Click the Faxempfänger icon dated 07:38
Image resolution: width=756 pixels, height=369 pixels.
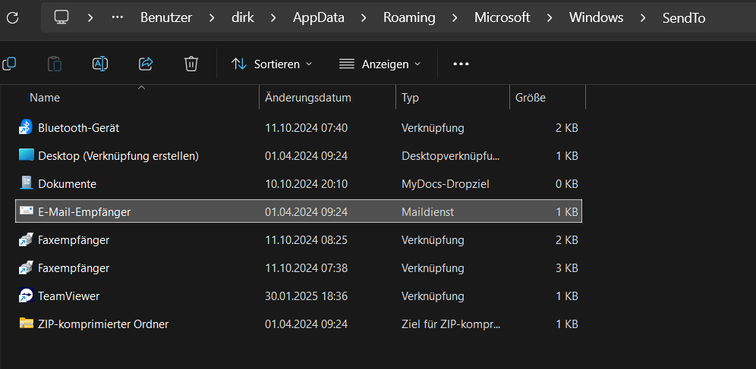point(26,267)
